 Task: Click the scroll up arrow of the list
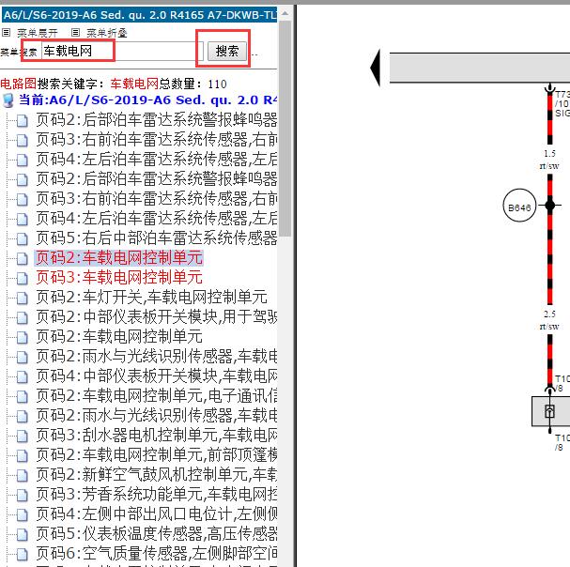[x=285, y=14]
